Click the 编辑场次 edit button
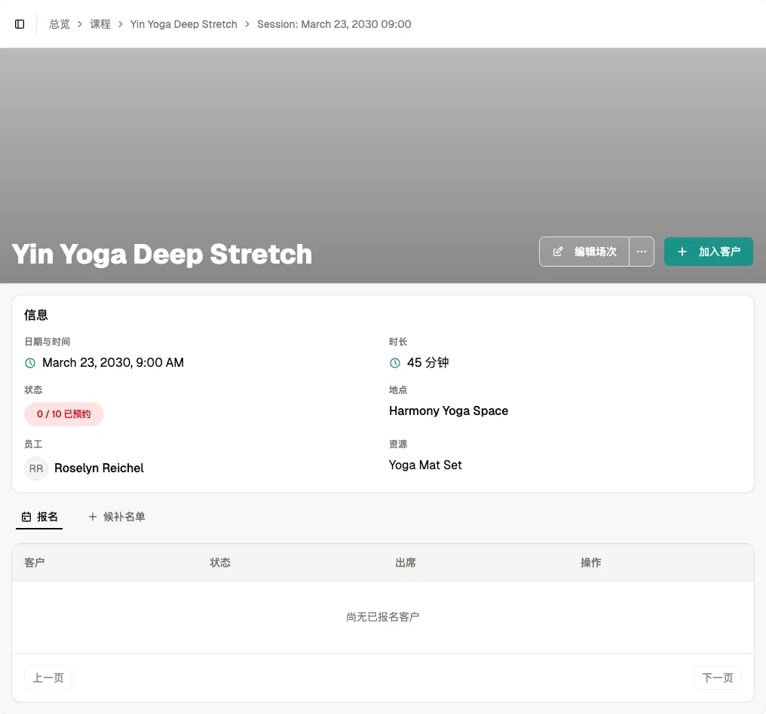The height and width of the screenshot is (714, 766). (x=584, y=252)
